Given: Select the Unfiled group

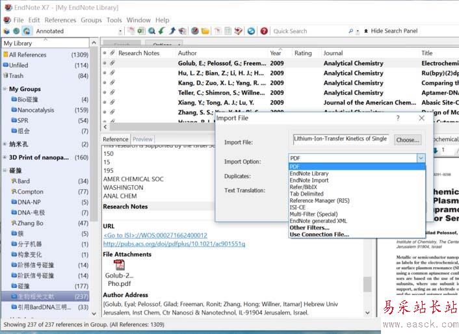Looking at the screenshot, I should point(46,65).
